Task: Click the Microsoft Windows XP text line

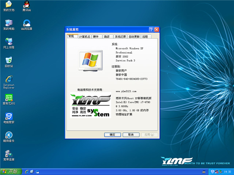Action: coord(129,48)
